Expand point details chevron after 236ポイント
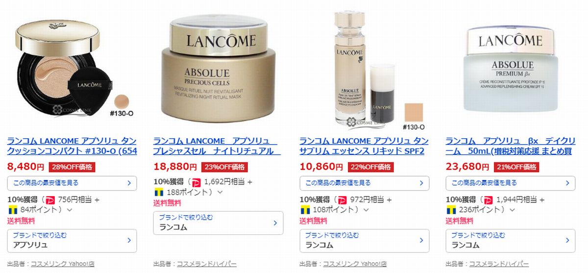Screen dimensions: 588x273 point(512,210)
